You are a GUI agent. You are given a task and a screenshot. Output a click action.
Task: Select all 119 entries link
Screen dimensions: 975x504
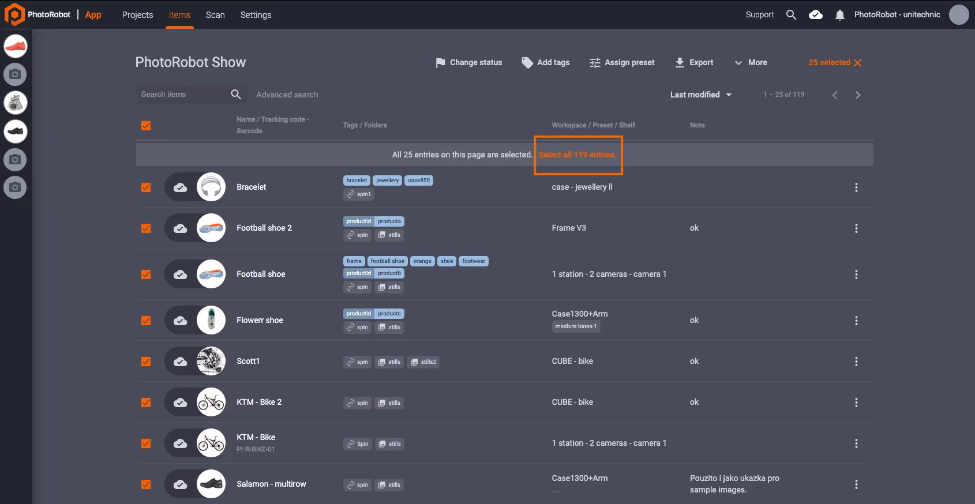(577, 155)
